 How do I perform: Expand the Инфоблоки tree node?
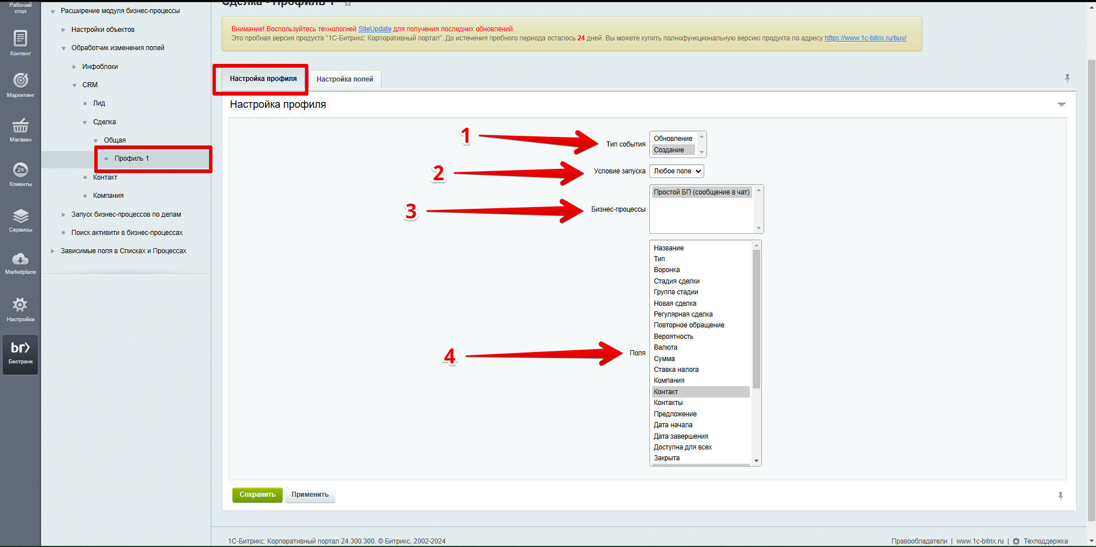point(74,67)
